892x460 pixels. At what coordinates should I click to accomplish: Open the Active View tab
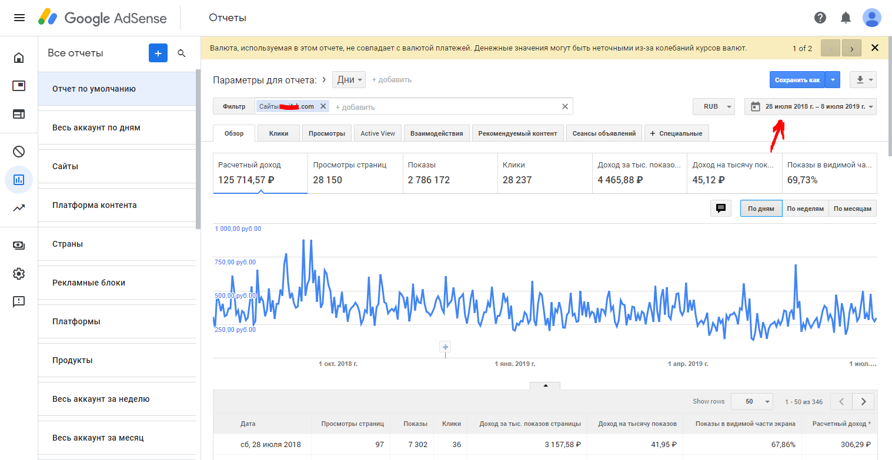377,133
